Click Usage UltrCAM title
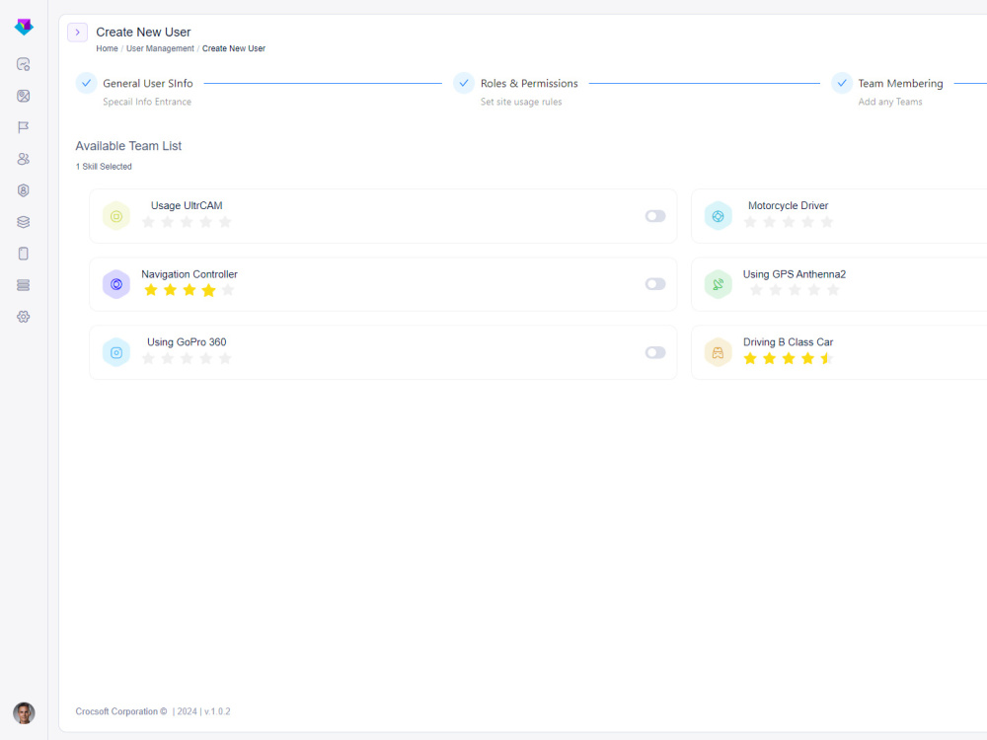 [x=187, y=206]
